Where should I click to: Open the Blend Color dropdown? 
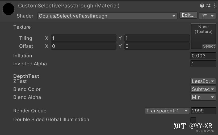[203, 89]
